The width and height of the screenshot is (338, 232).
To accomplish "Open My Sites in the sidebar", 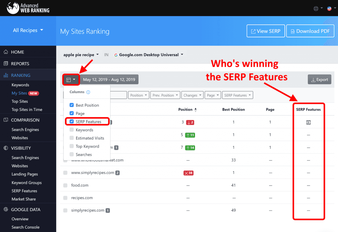I will coord(19,93).
